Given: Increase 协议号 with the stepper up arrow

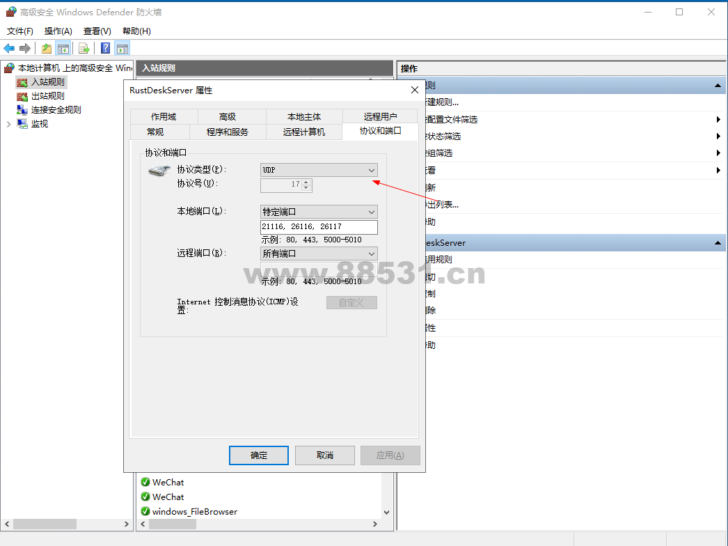Looking at the screenshot, I should (306, 182).
